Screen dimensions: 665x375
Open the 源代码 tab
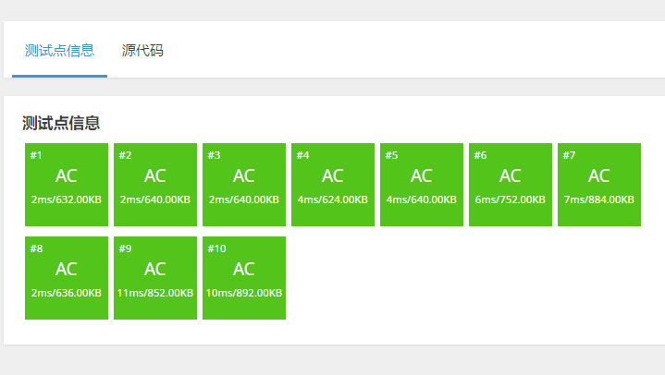(142, 51)
